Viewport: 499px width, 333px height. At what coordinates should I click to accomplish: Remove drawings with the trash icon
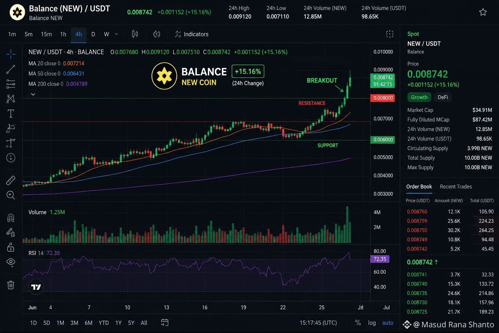tap(11, 285)
